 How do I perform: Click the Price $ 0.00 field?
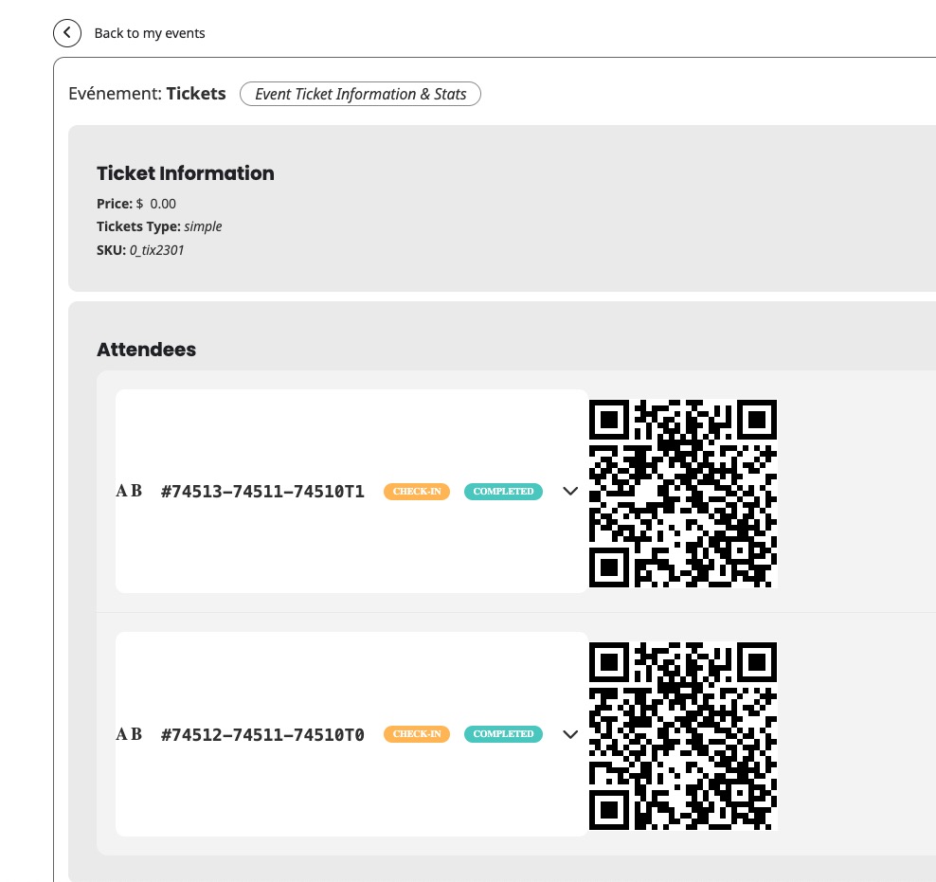pos(136,204)
